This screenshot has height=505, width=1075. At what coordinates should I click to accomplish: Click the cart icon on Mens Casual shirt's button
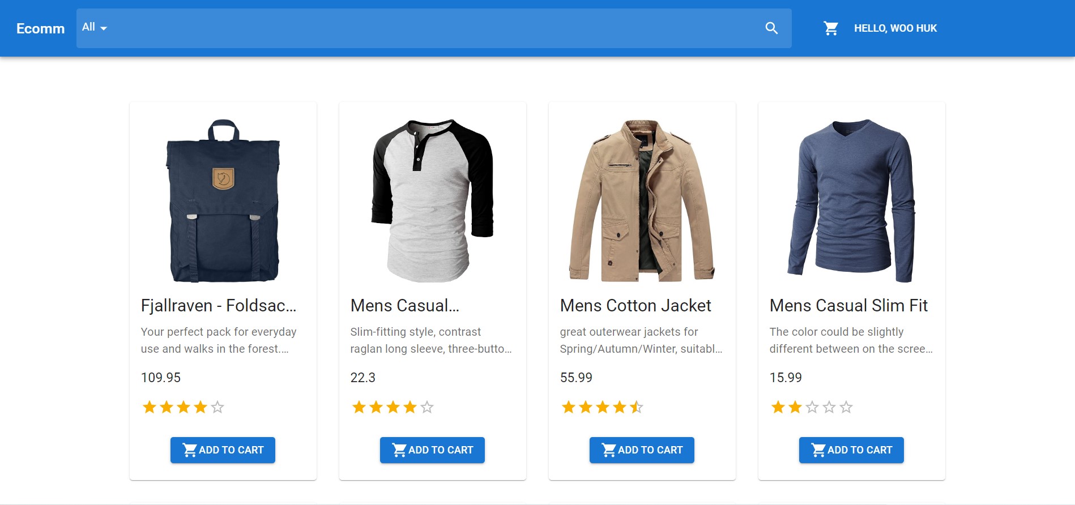(x=399, y=450)
